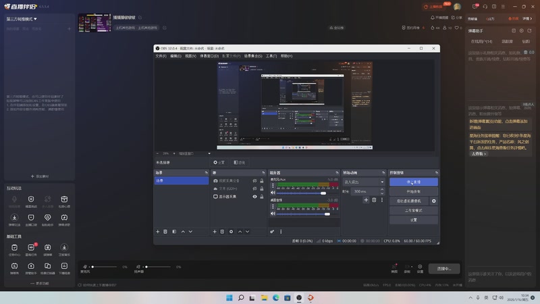Click the red-badged icon under 基础工具
Screen dimensions: 540x304
[x=31, y=248]
